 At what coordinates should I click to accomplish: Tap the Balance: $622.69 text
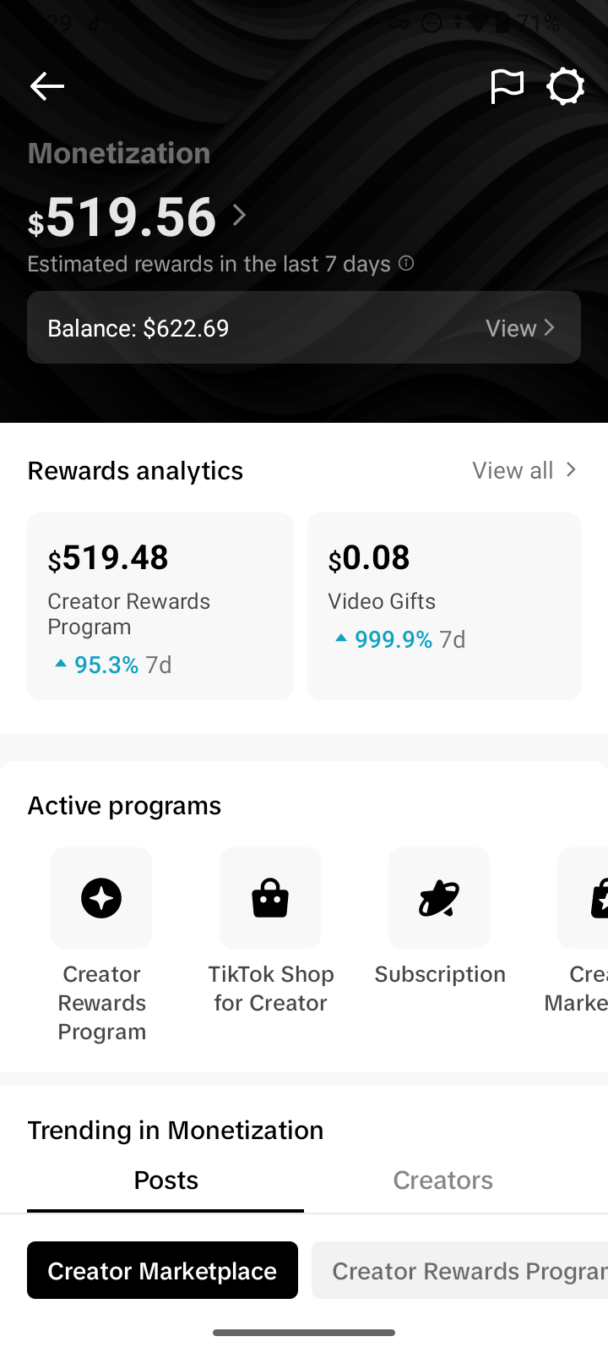tap(138, 328)
